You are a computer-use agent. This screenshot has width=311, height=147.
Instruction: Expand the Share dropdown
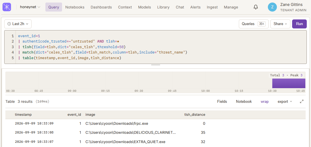(x=280, y=24)
